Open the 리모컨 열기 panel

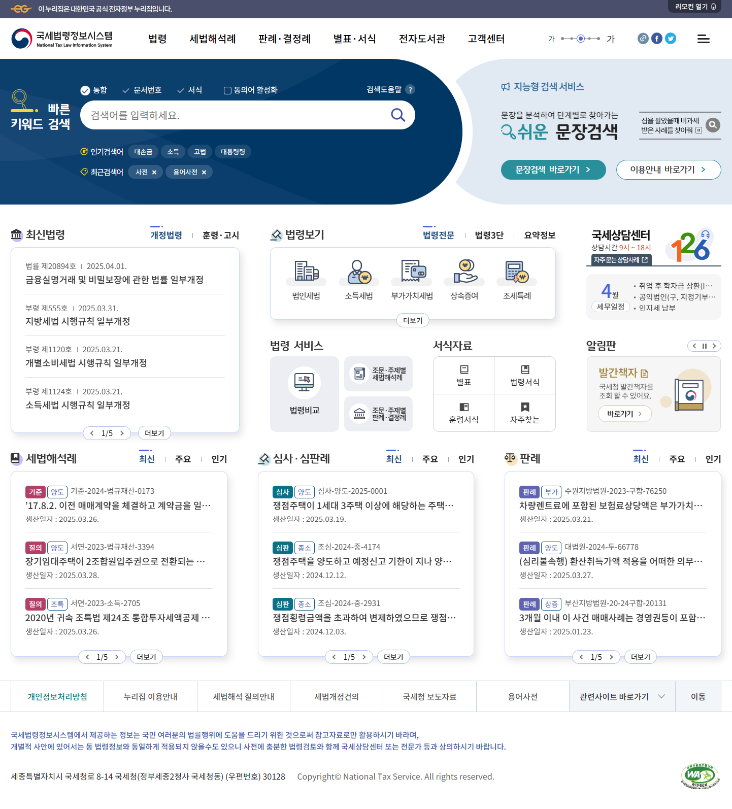(x=695, y=7)
